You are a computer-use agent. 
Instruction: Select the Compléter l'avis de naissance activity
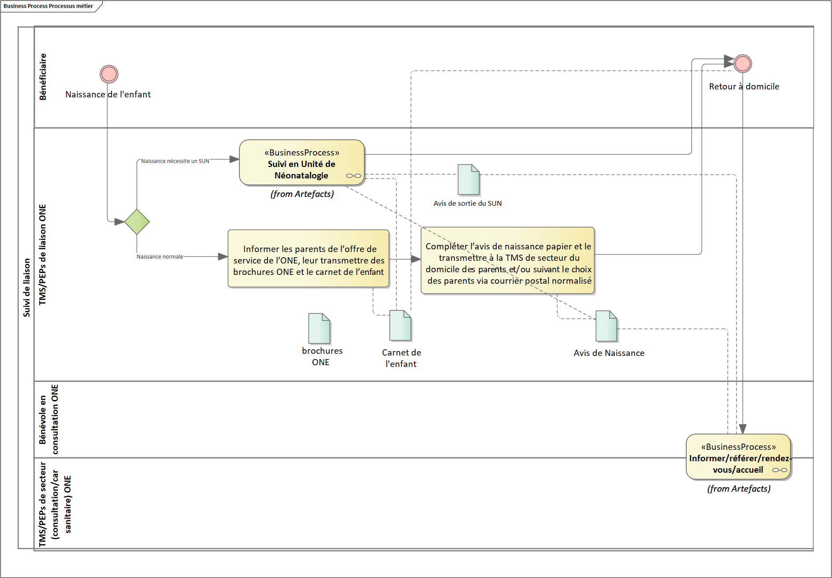click(x=508, y=261)
